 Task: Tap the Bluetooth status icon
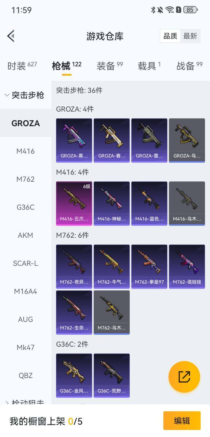pyautogui.click(x=153, y=10)
